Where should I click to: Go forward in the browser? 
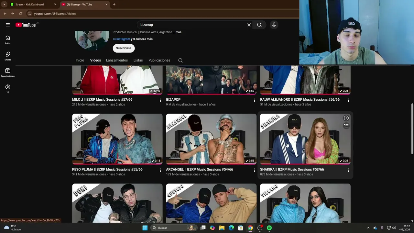pos(13,14)
